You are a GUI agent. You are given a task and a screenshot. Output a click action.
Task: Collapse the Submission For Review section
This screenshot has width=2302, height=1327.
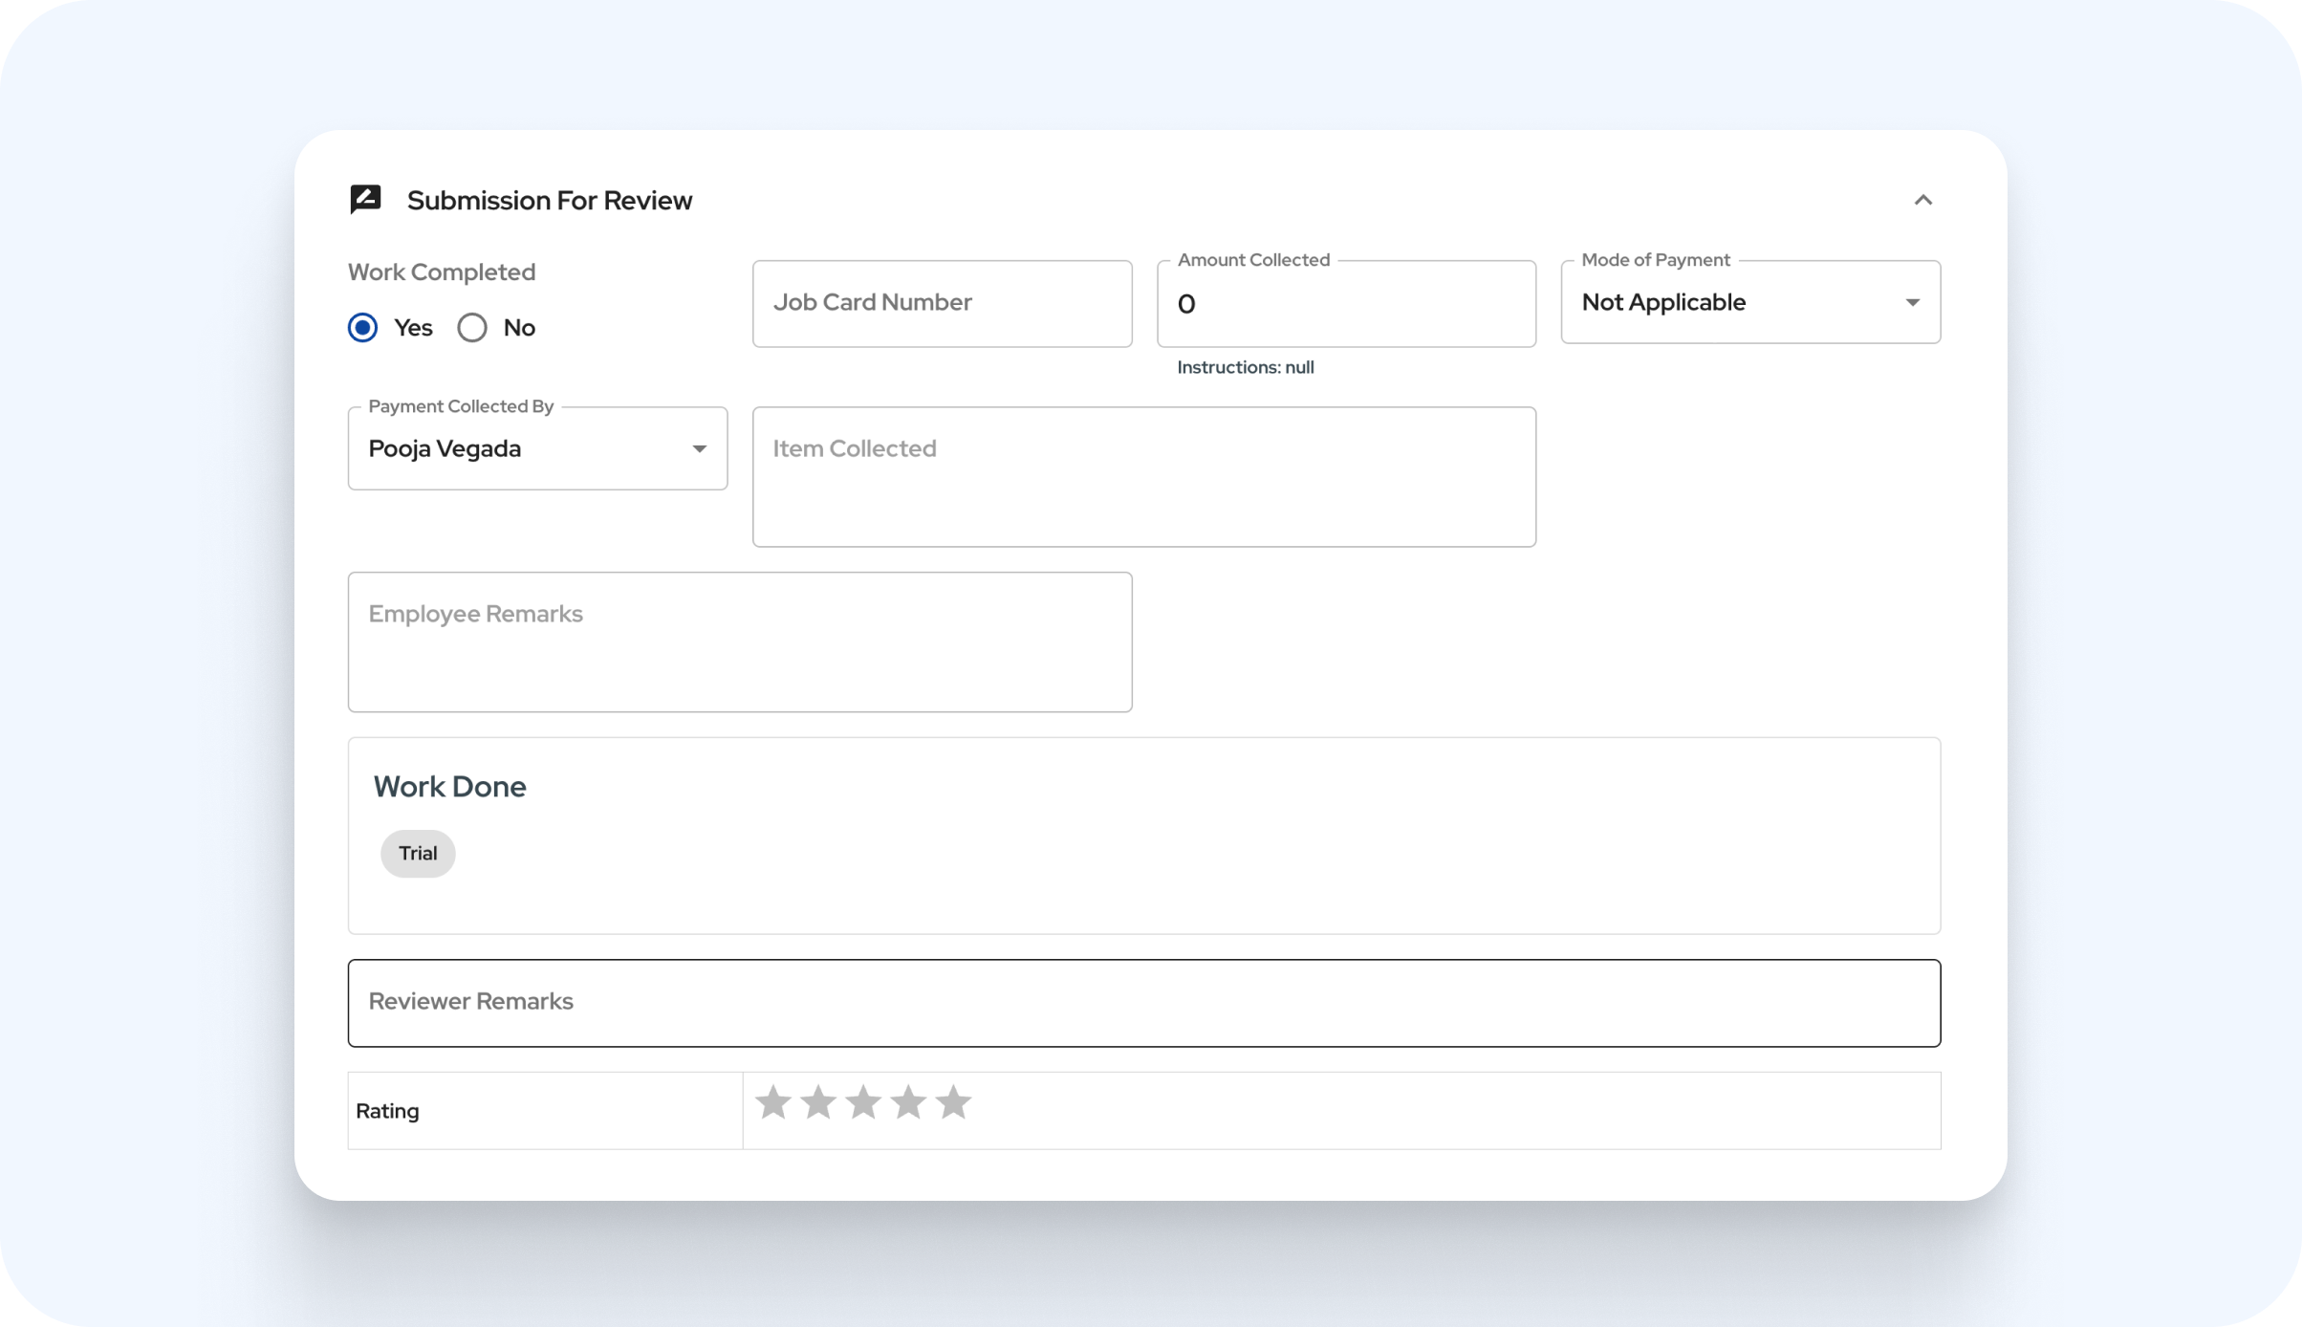1922,200
